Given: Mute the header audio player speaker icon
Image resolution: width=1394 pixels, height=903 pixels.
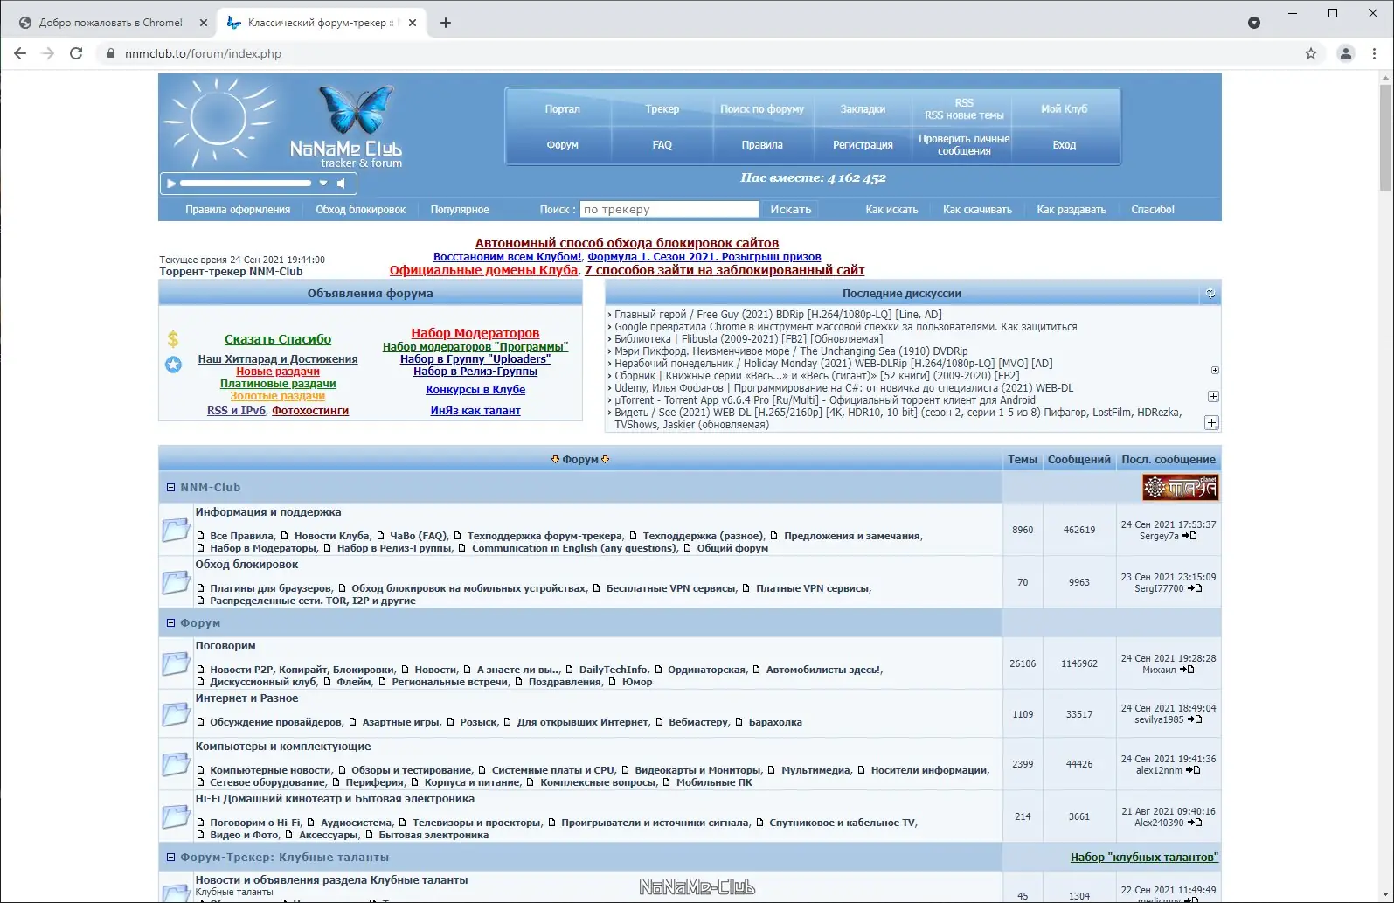Looking at the screenshot, I should pos(342,184).
